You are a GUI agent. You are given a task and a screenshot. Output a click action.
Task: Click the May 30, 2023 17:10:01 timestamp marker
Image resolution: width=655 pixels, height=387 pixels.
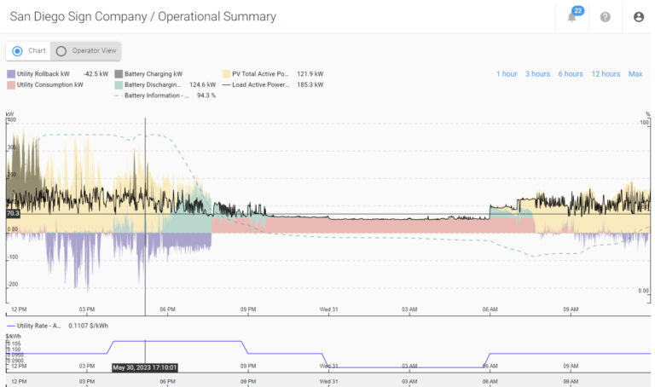point(145,368)
